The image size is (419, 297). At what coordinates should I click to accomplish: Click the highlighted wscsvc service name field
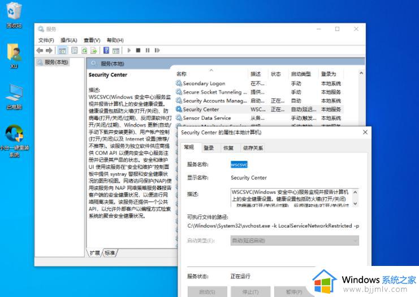(239, 164)
